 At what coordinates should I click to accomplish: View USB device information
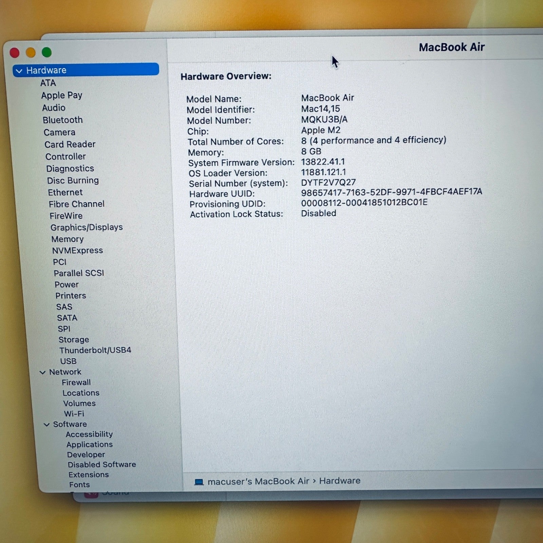pyautogui.click(x=68, y=361)
